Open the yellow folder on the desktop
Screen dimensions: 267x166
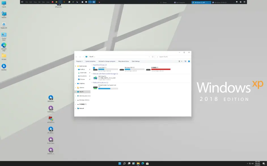(x=4, y=57)
